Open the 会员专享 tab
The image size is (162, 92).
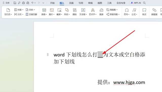click(x=121, y=3)
